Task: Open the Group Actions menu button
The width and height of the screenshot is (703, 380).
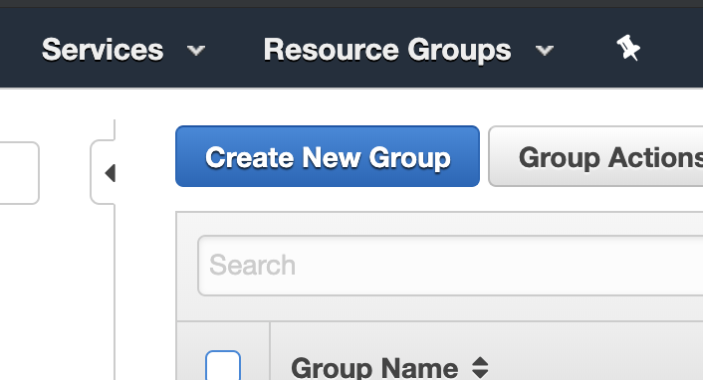Action: tap(595, 156)
